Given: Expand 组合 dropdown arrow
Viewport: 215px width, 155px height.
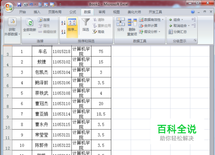Looking at the screenshot, I should point(182,20).
